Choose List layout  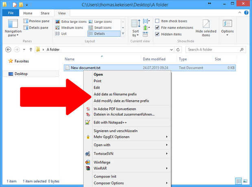click(x=61, y=34)
